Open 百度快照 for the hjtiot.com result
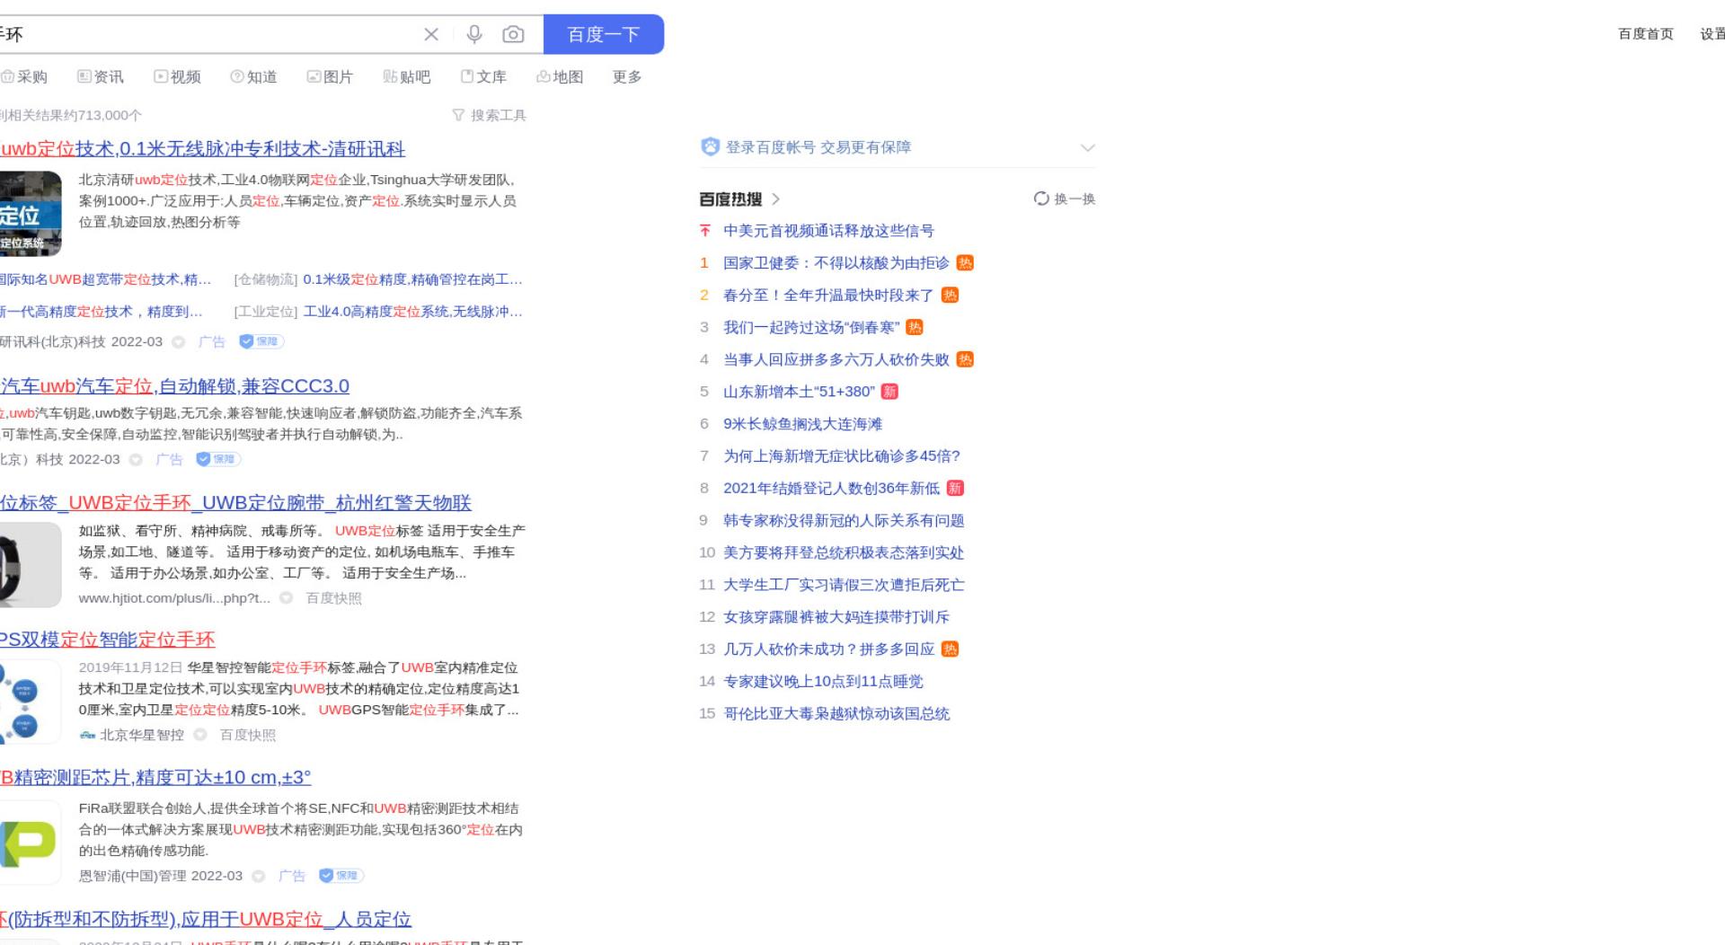Viewport: 1725px width, 945px height. [334, 598]
